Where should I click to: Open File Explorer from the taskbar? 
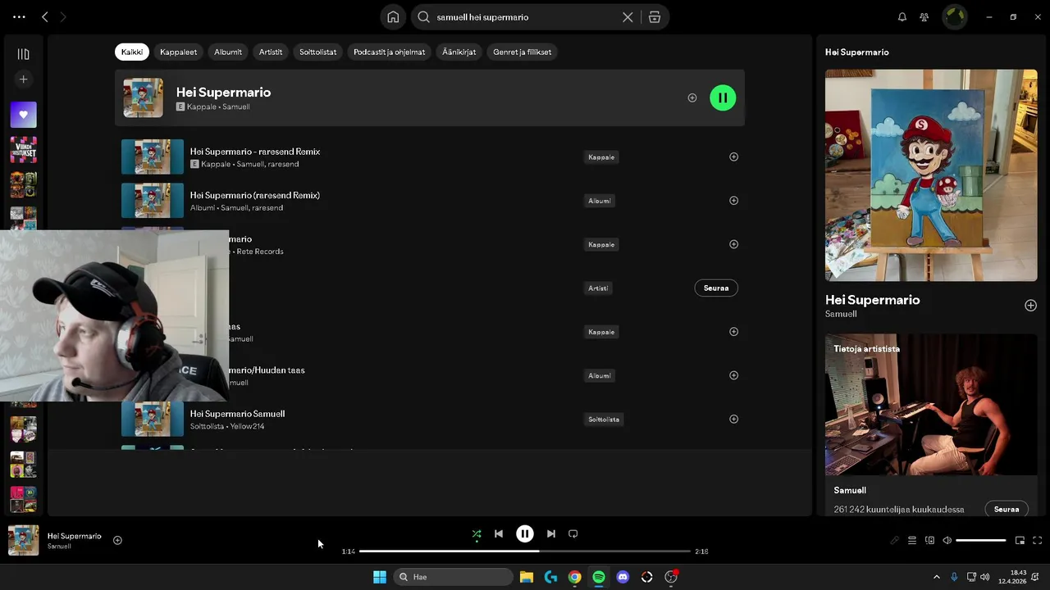click(x=527, y=577)
